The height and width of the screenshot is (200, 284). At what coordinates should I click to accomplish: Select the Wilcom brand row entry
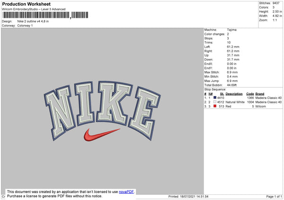(260, 106)
